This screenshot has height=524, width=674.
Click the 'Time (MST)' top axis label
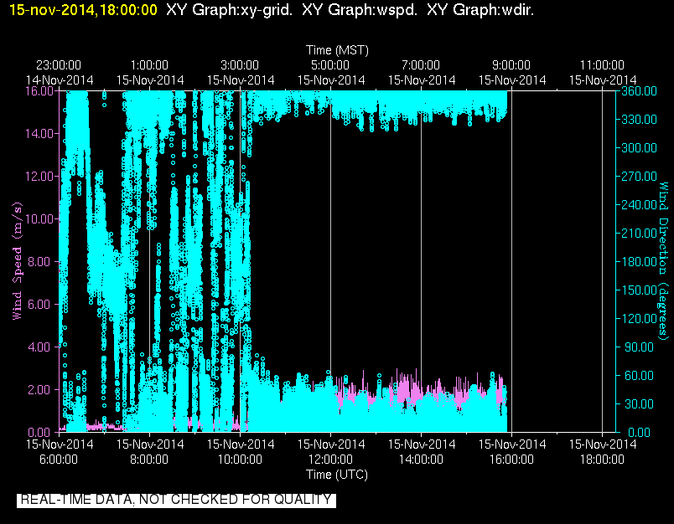pyautogui.click(x=338, y=50)
